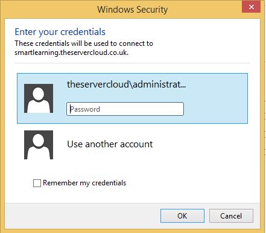Dismiss the prompt with Cancel button

click(231, 215)
